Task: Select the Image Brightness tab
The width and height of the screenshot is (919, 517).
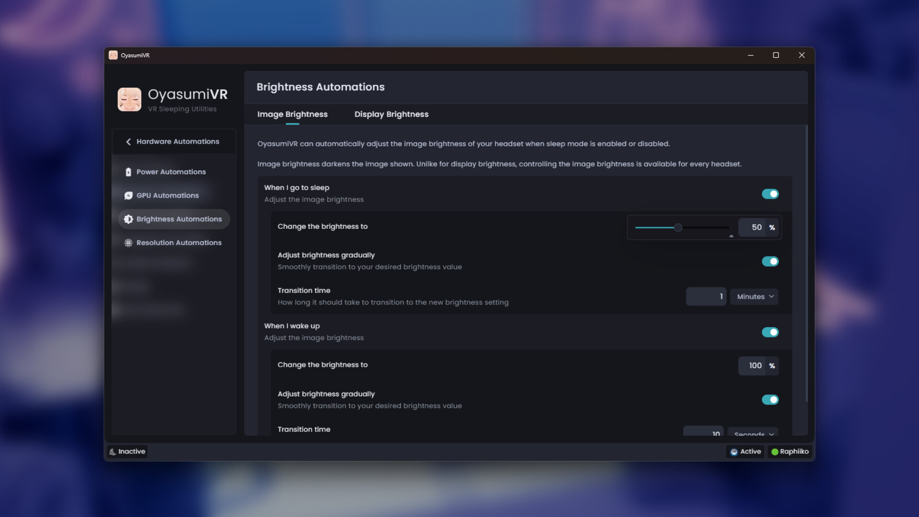Action: click(292, 114)
